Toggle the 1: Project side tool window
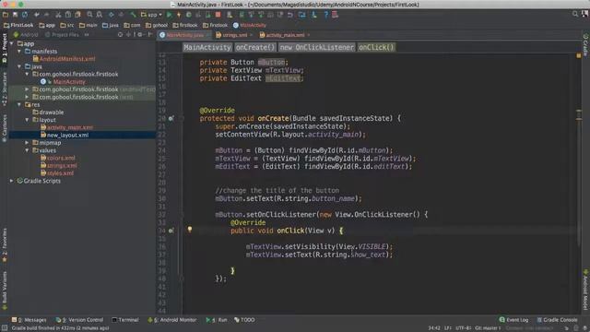This screenshot has height=332, width=590. click(x=4, y=48)
